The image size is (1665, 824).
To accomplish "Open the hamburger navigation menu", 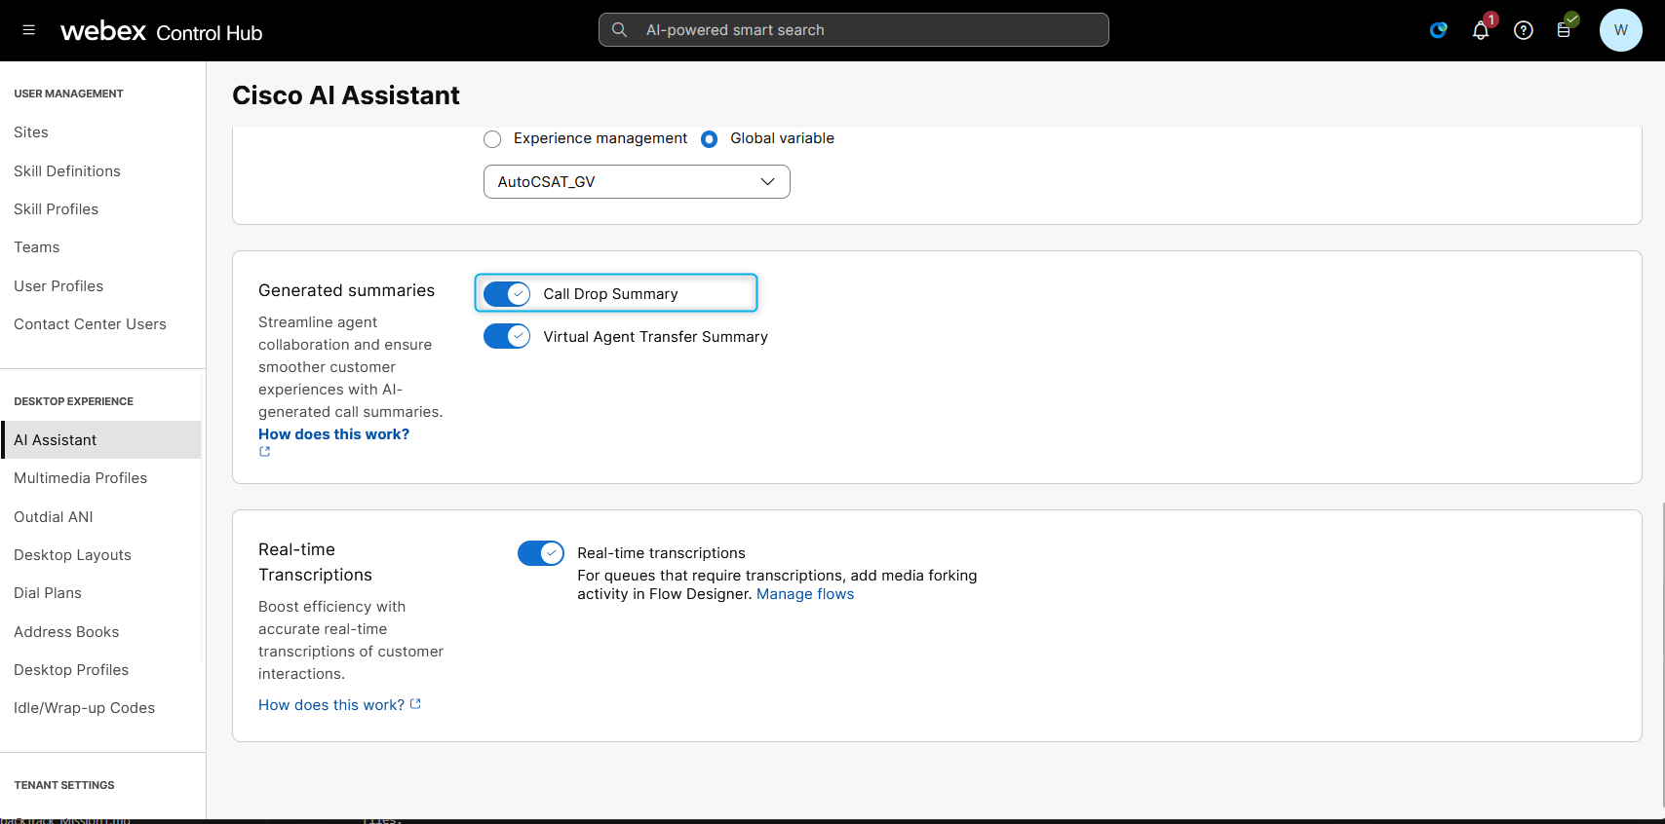I will (x=28, y=30).
